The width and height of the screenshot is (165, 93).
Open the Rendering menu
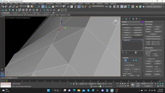[59, 4]
